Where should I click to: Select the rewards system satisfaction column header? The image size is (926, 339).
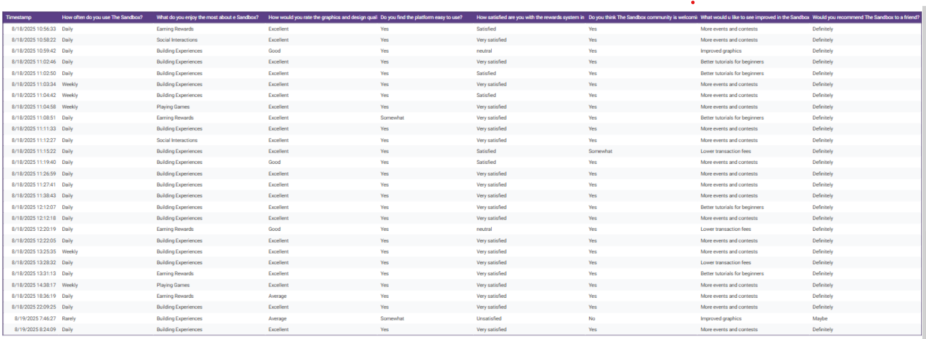coord(531,17)
